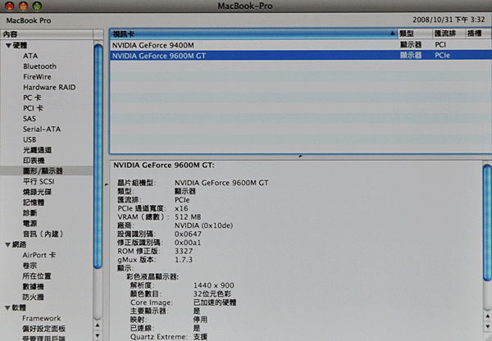Click the revision ID value 0x00a1
This screenshot has width=492, height=341.
[188, 243]
